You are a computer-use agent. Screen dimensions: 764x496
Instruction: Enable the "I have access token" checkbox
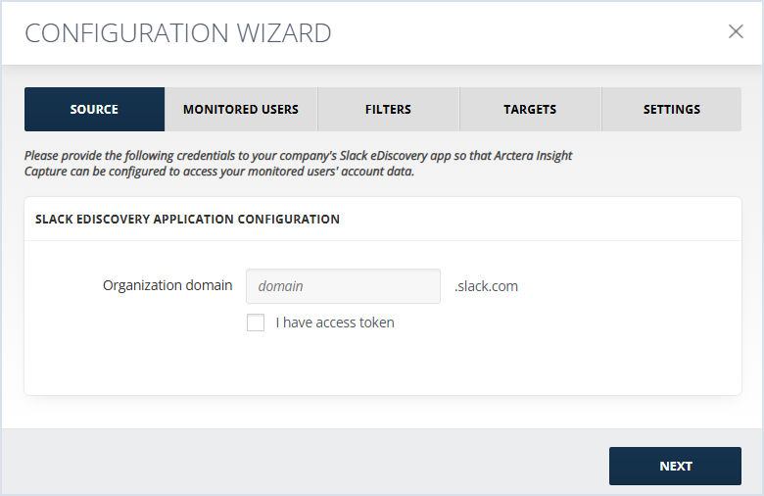pos(256,322)
